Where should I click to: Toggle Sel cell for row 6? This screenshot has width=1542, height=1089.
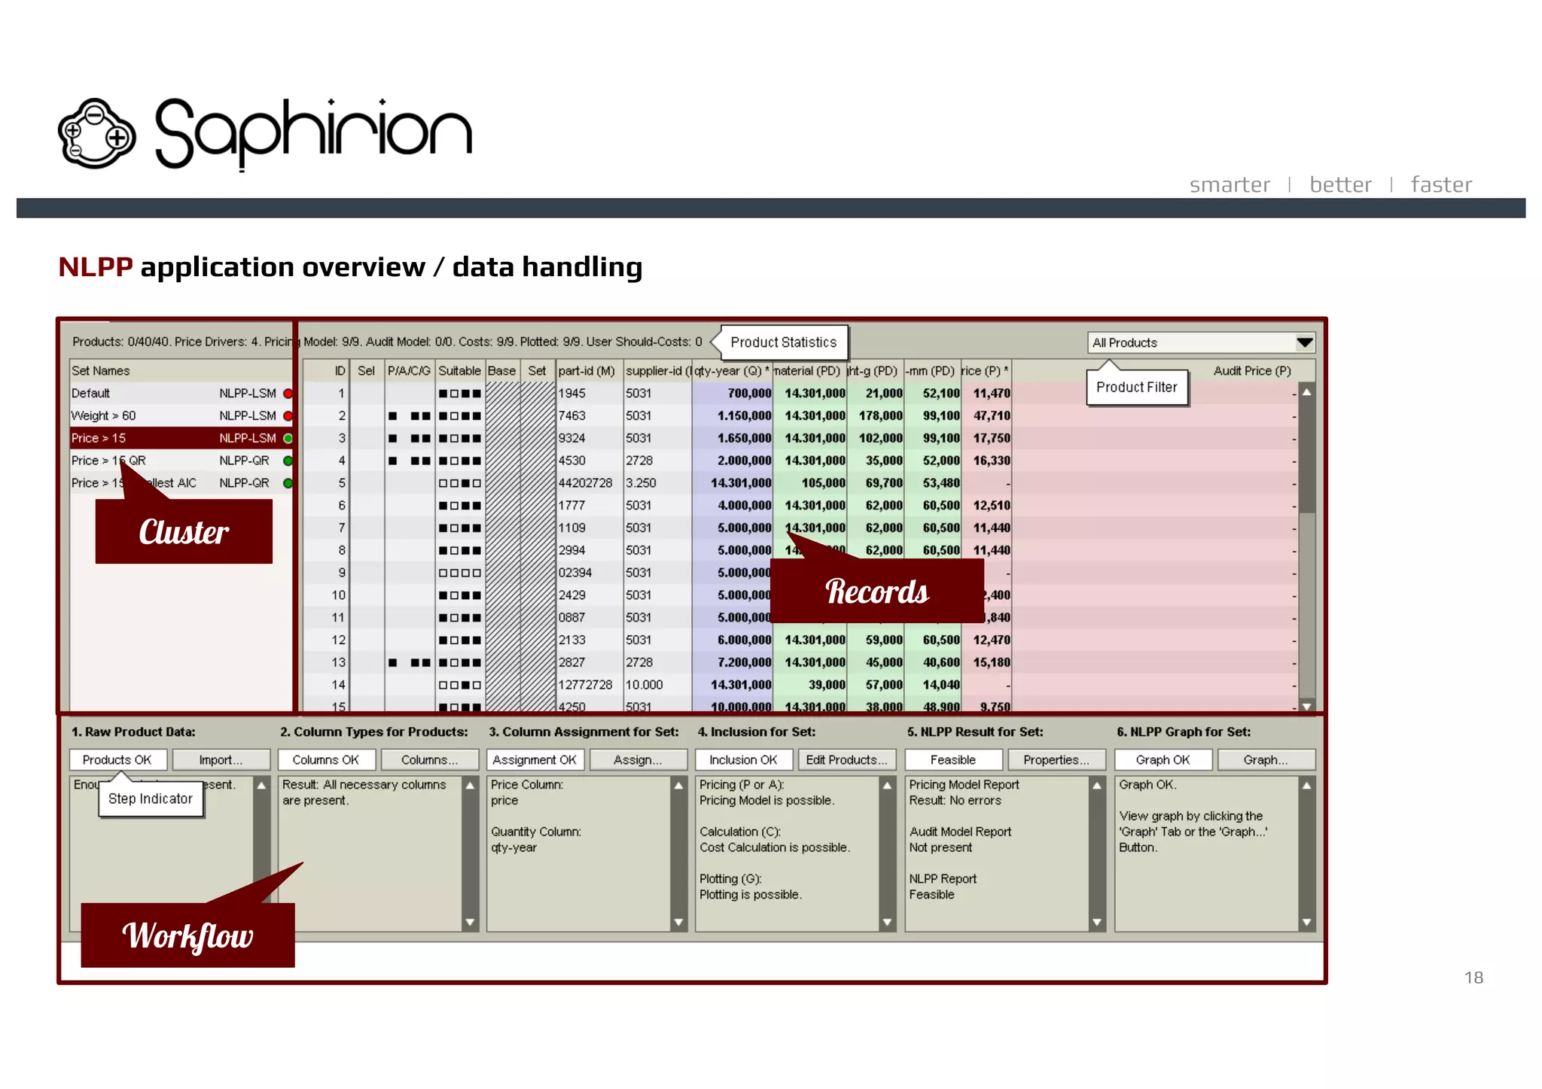367,506
